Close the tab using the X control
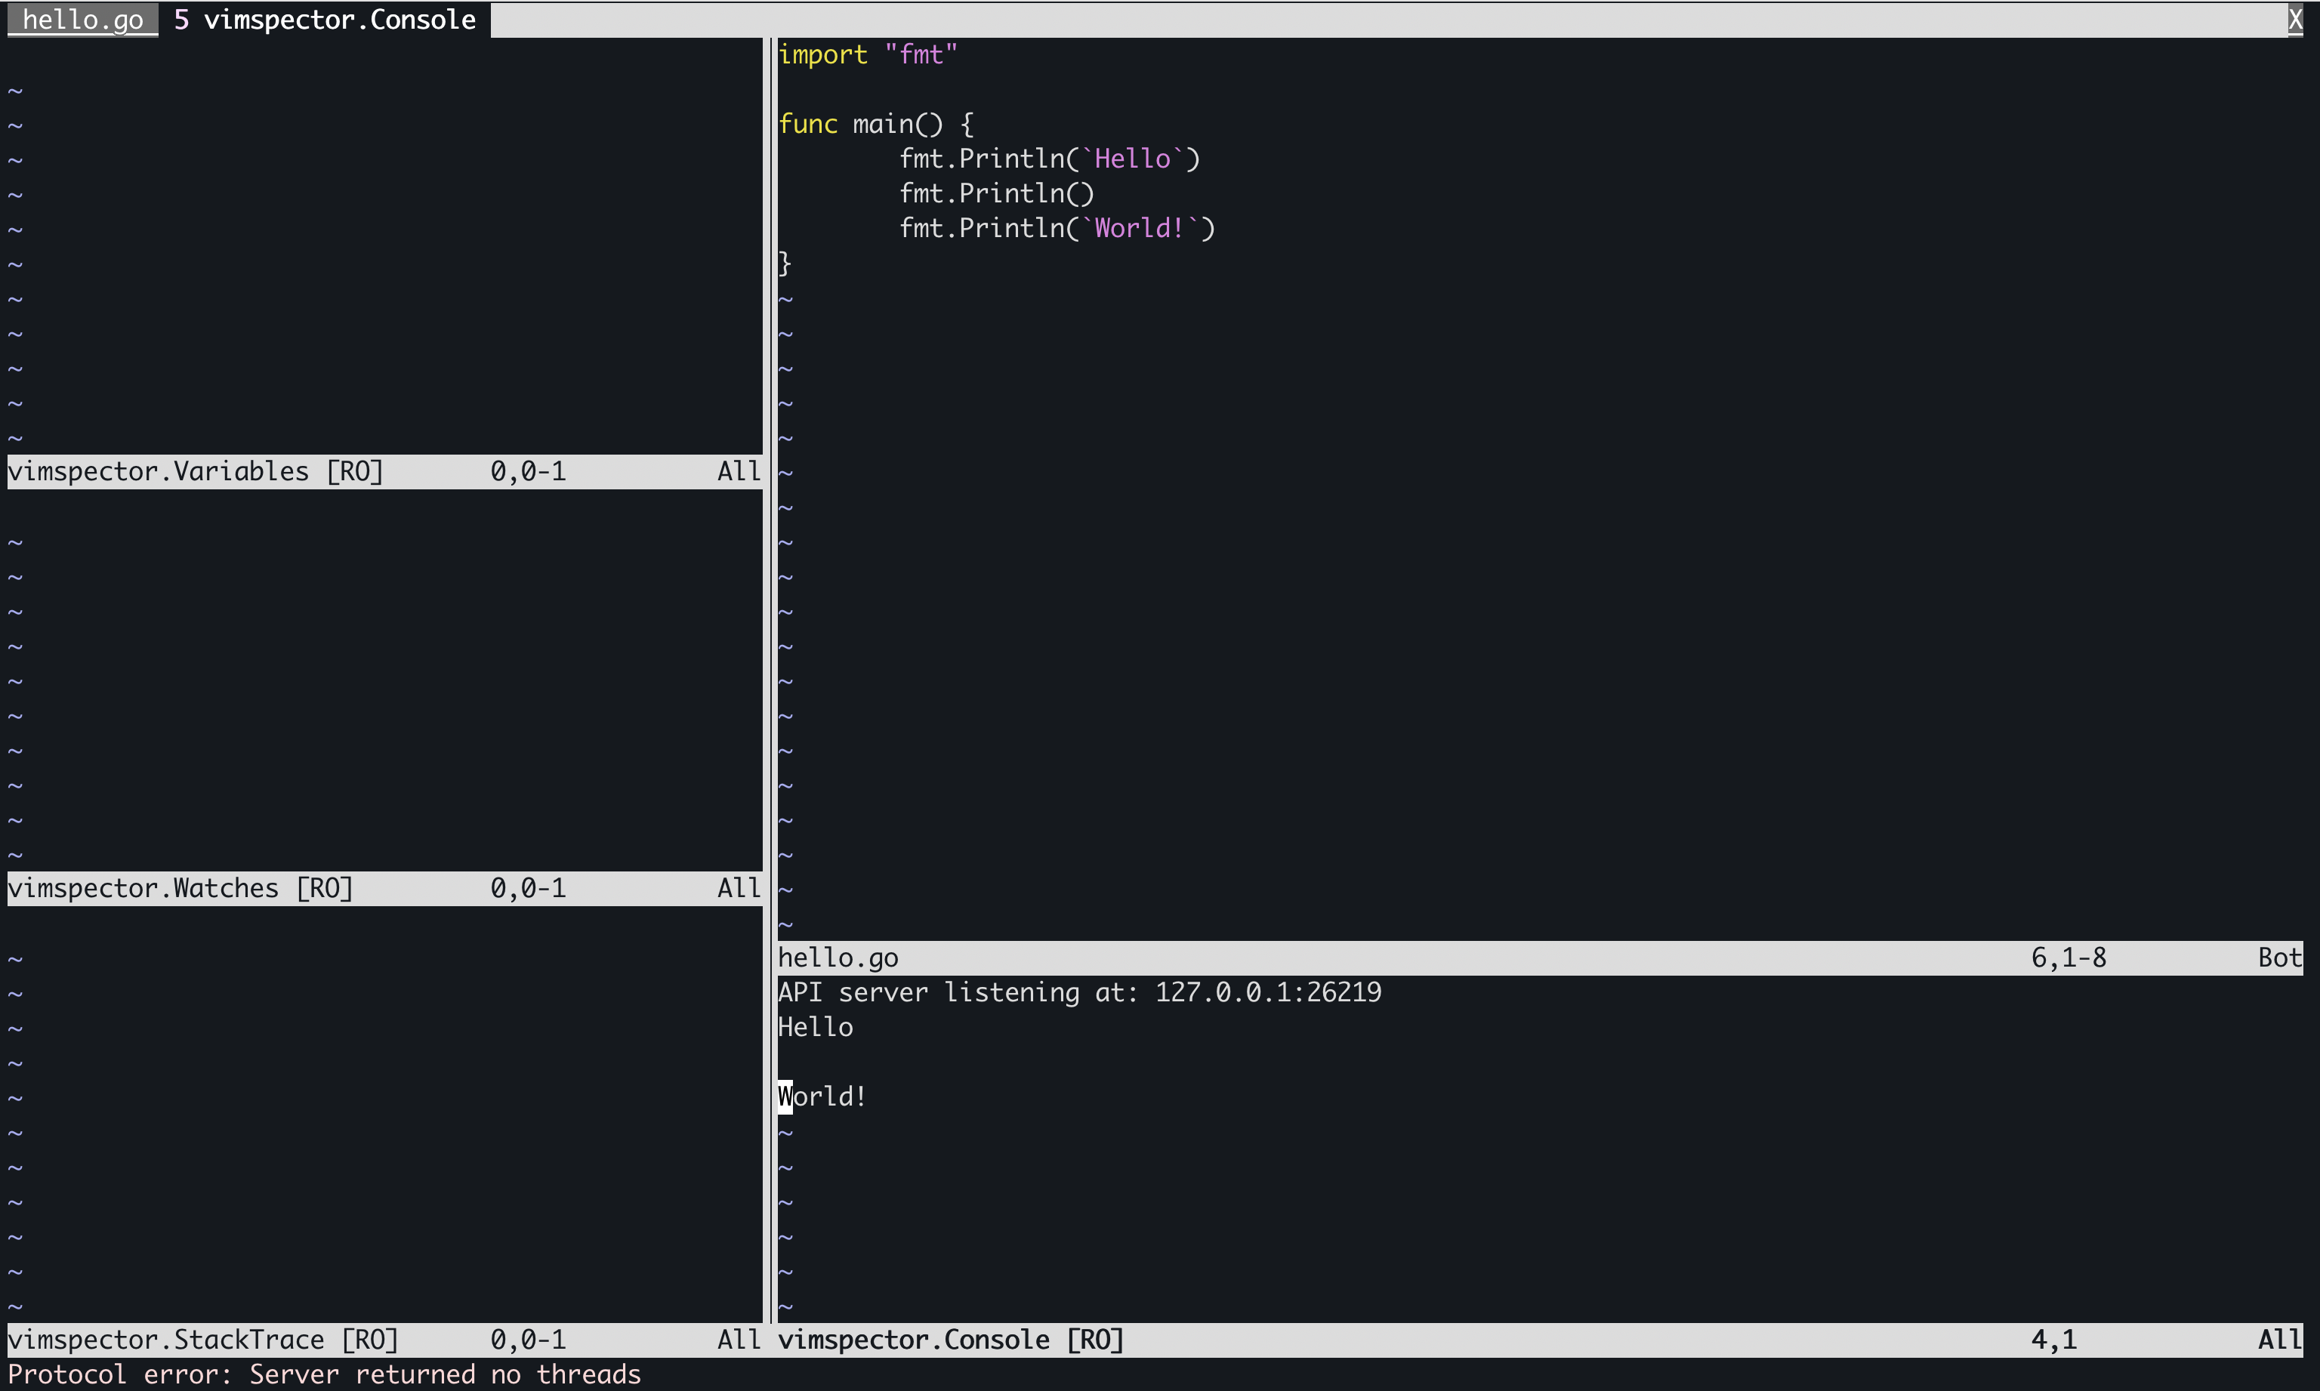 tap(2296, 19)
